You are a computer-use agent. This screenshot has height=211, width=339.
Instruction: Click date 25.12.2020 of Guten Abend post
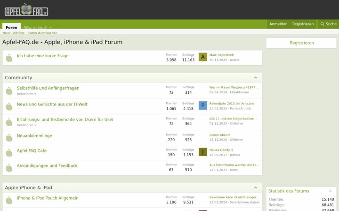click(x=218, y=140)
